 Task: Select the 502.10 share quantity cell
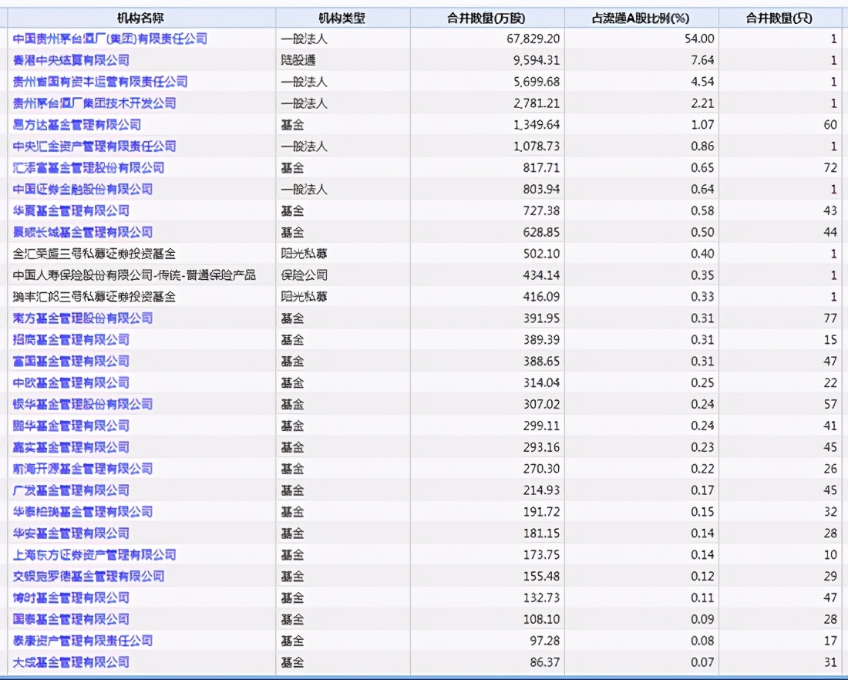(541, 254)
